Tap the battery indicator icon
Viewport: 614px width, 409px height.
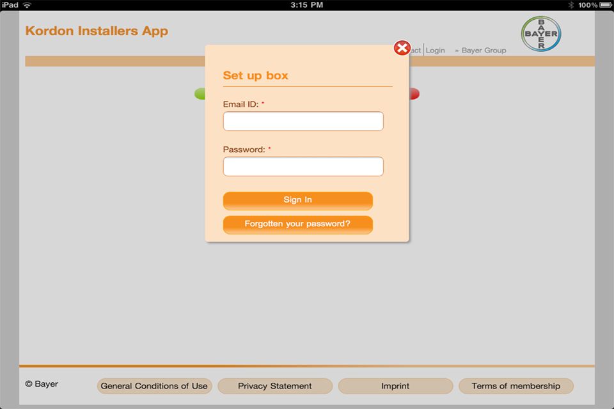click(x=605, y=5)
